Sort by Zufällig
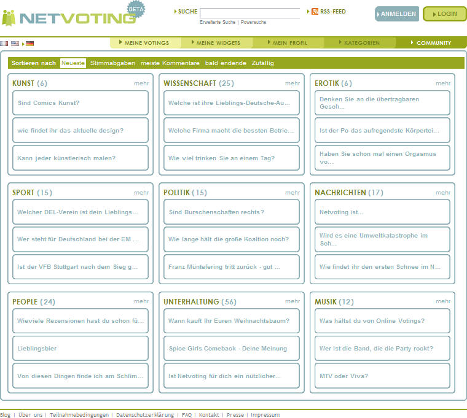Viewport: 467px width, 418px height. point(263,63)
